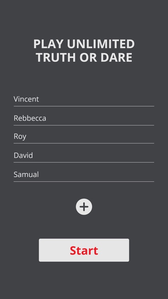Edit the David player entry
The height and width of the screenshot is (299, 168).
tap(84, 155)
